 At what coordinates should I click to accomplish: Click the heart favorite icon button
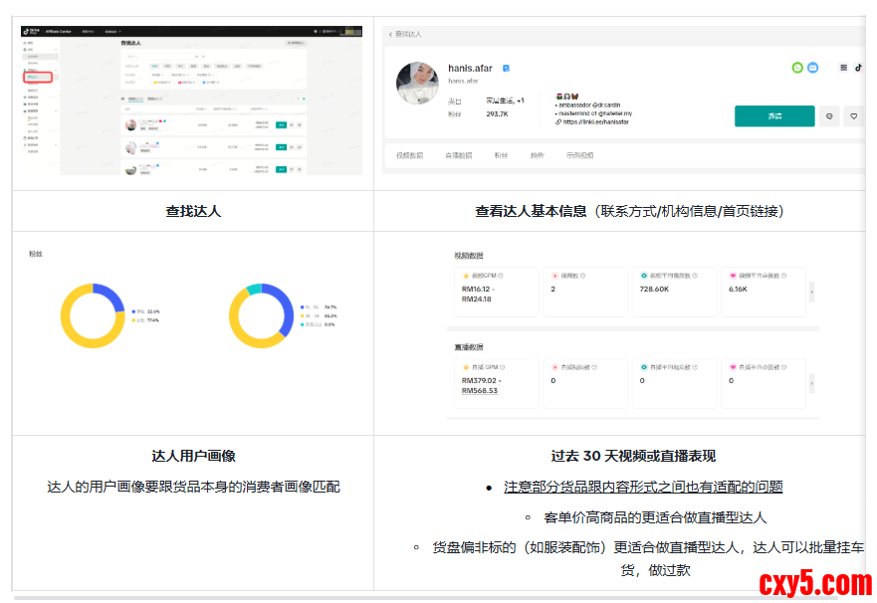pyautogui.click(x=853, y=116)
